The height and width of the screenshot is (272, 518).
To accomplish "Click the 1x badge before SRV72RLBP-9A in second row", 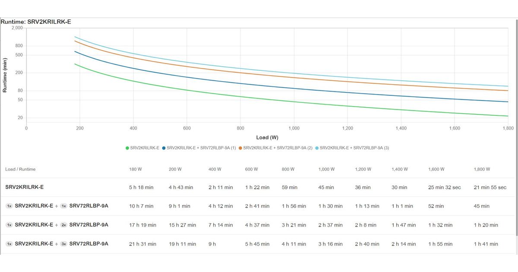I will [x=63, y=206].
